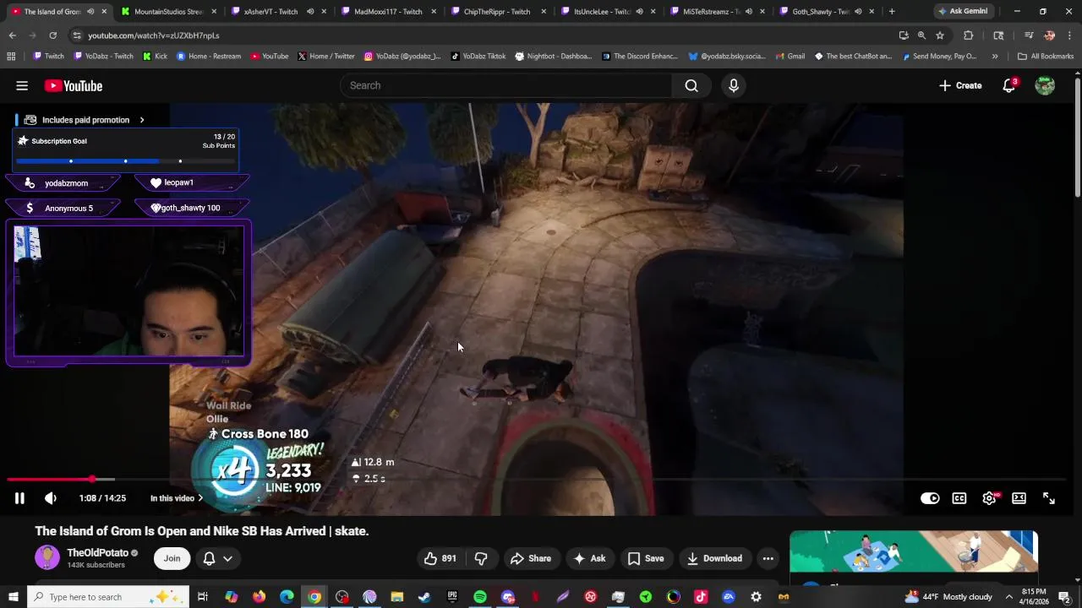This screenshot has width=1082, height=608.
Task: Mute The Island of Grom tab audio
Action: pos(90,12)
